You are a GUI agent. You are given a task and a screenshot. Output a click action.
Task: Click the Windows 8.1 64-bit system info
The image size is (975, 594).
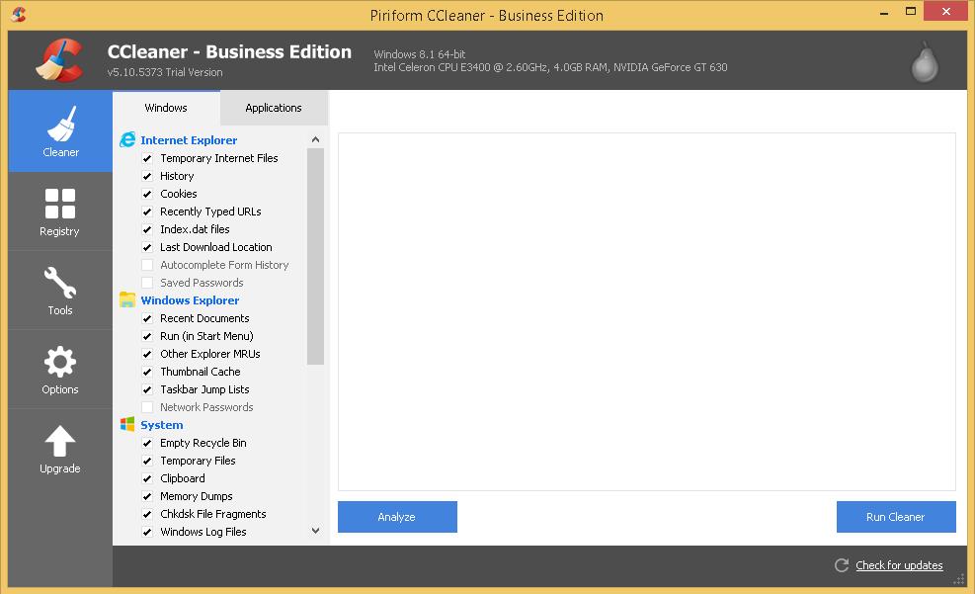(x=420, y=54)
